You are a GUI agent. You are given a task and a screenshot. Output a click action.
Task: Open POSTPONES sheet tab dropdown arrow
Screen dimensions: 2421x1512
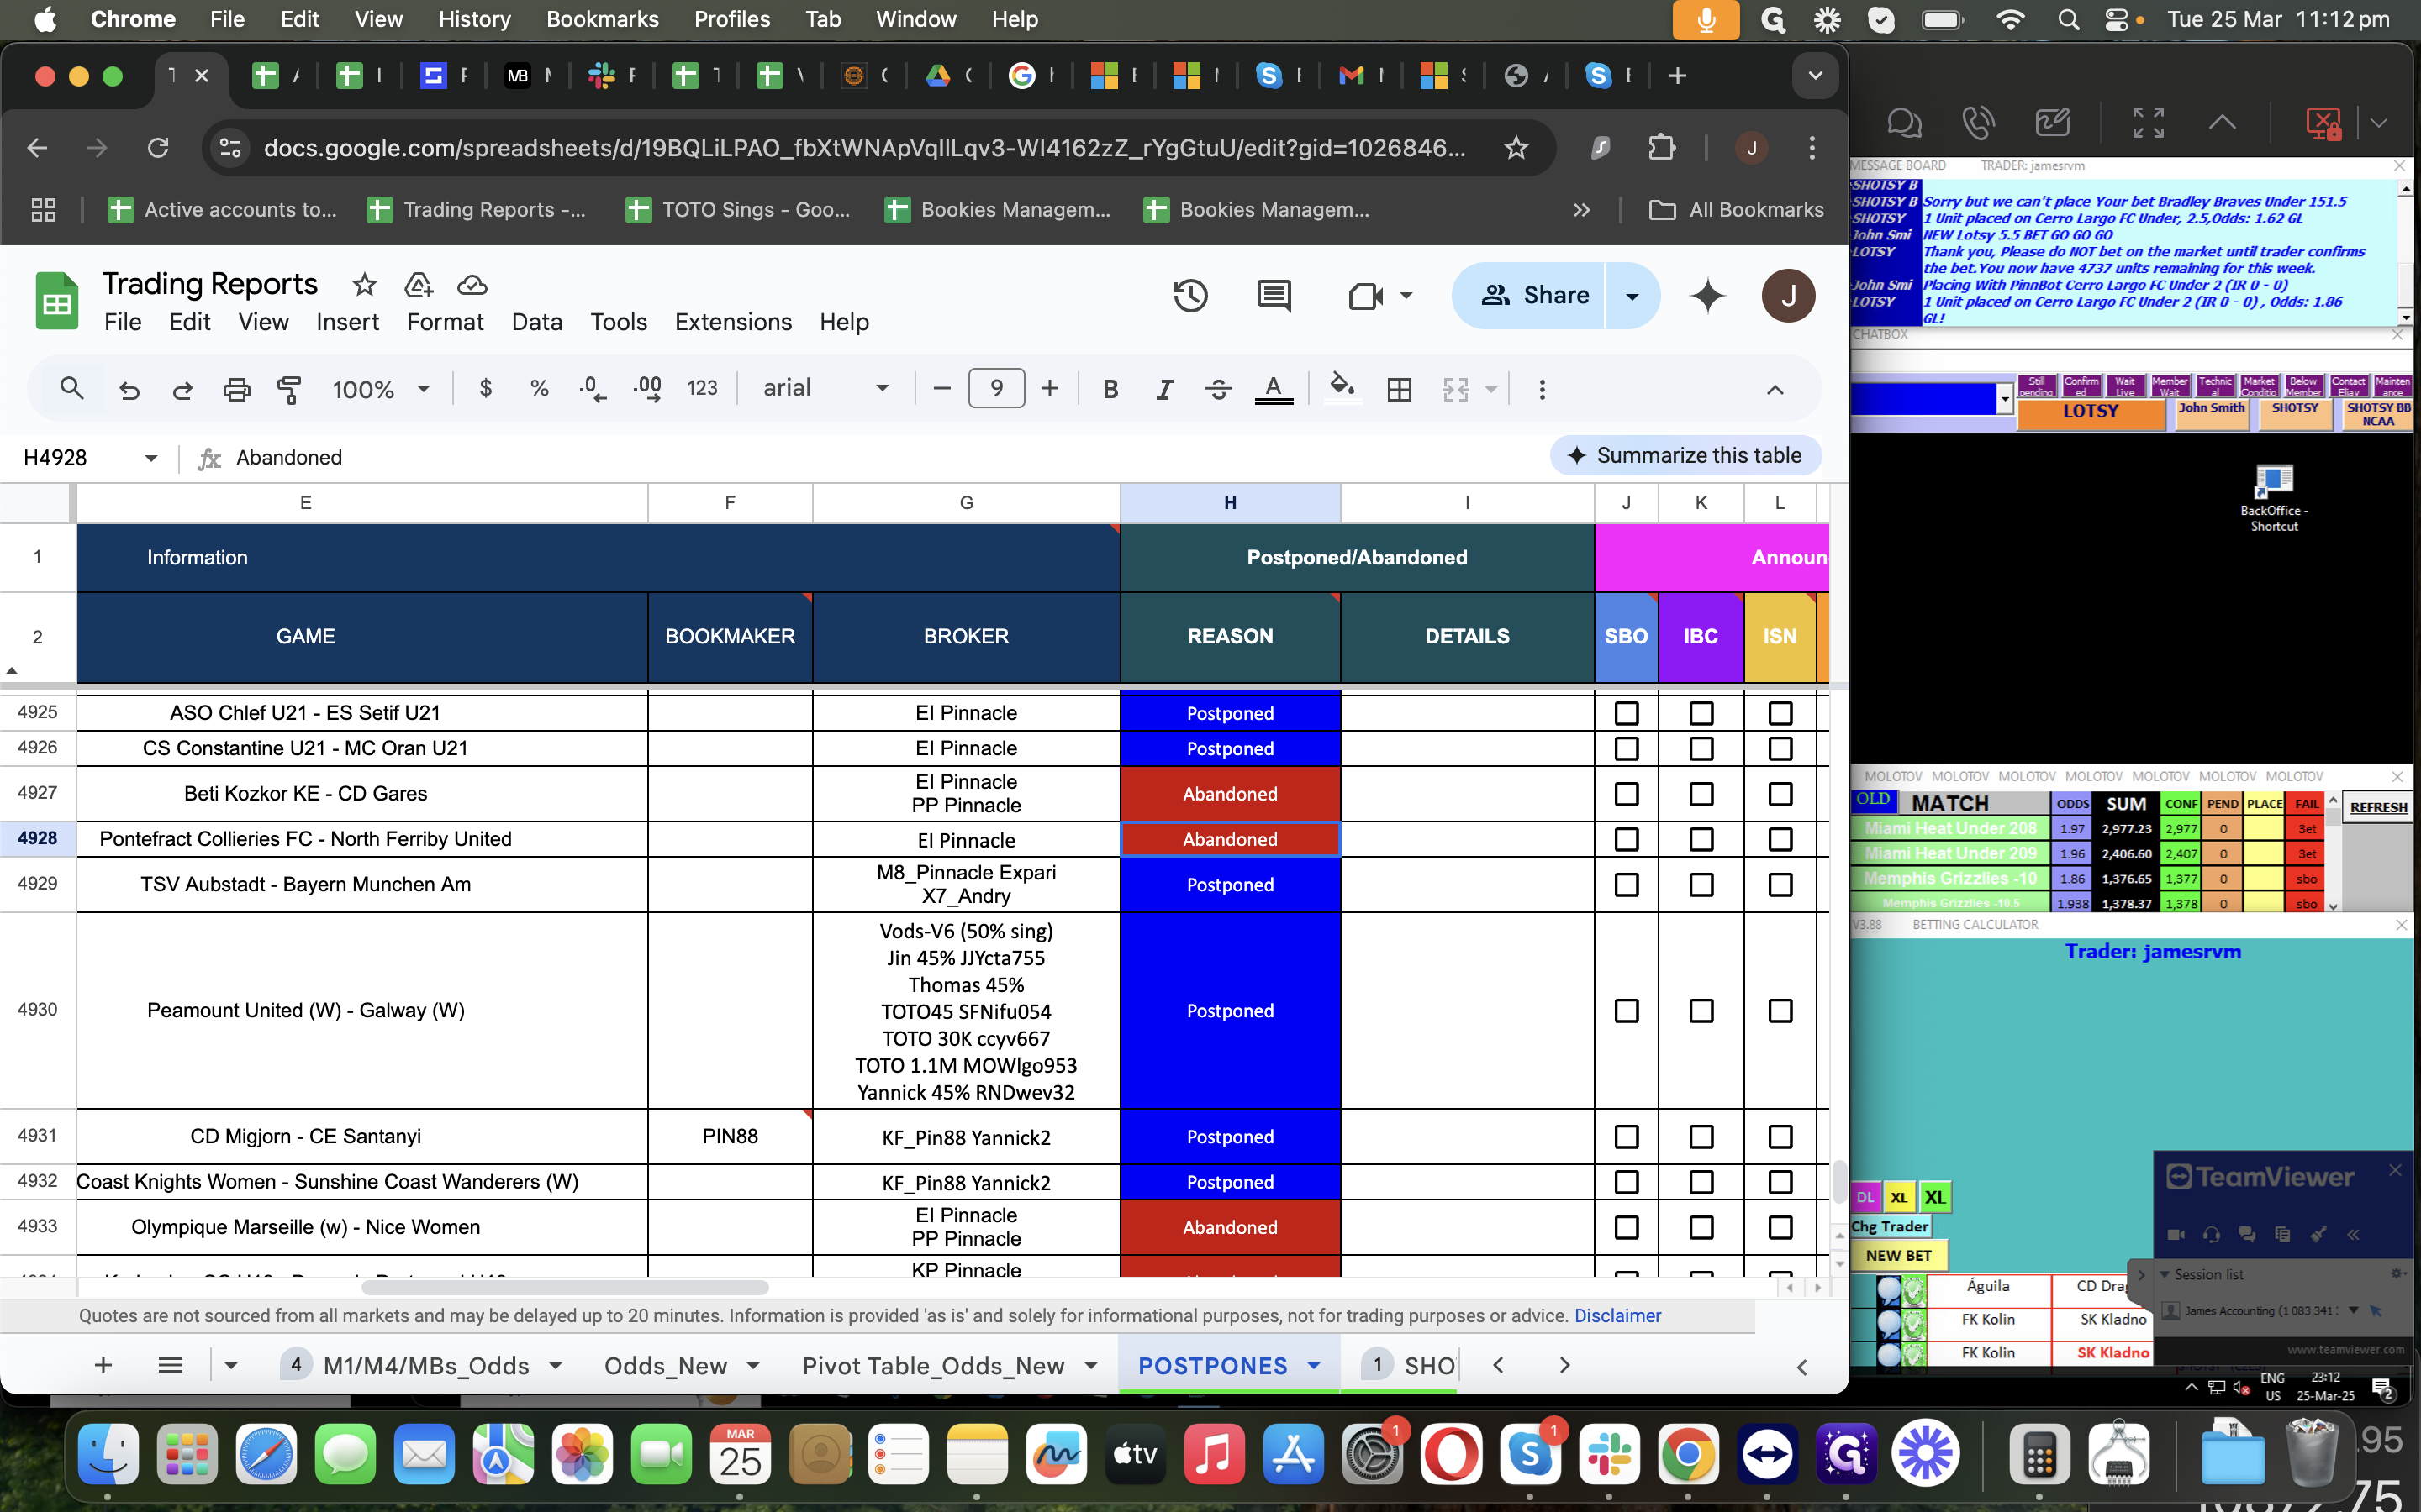point(1314,1365)
